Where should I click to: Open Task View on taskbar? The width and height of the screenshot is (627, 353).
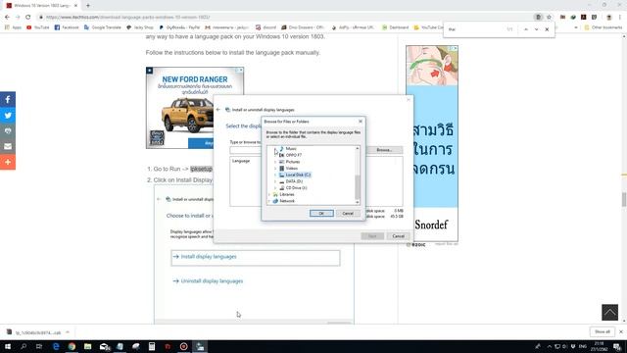point(39,346)
